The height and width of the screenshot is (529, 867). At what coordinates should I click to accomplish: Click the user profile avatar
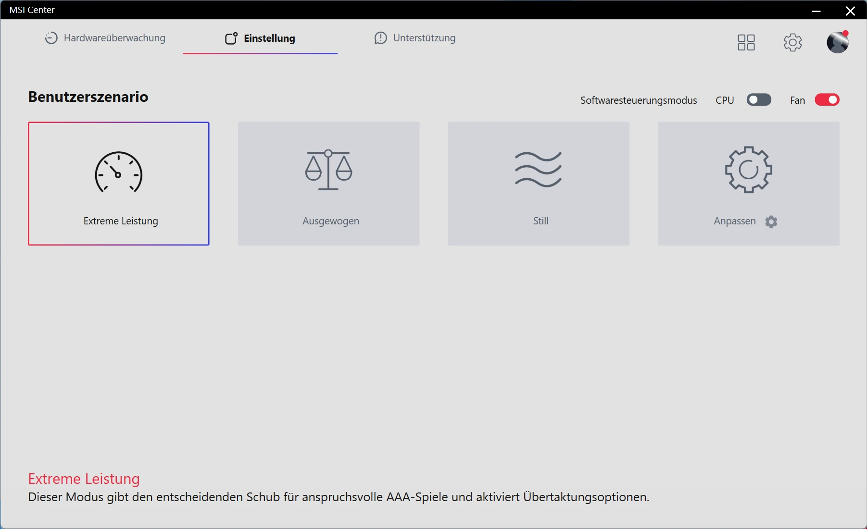[837, 42]
